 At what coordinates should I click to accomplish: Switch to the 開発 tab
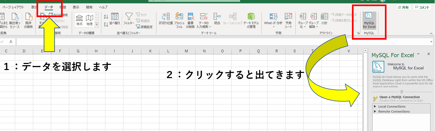tap(89, 7)
